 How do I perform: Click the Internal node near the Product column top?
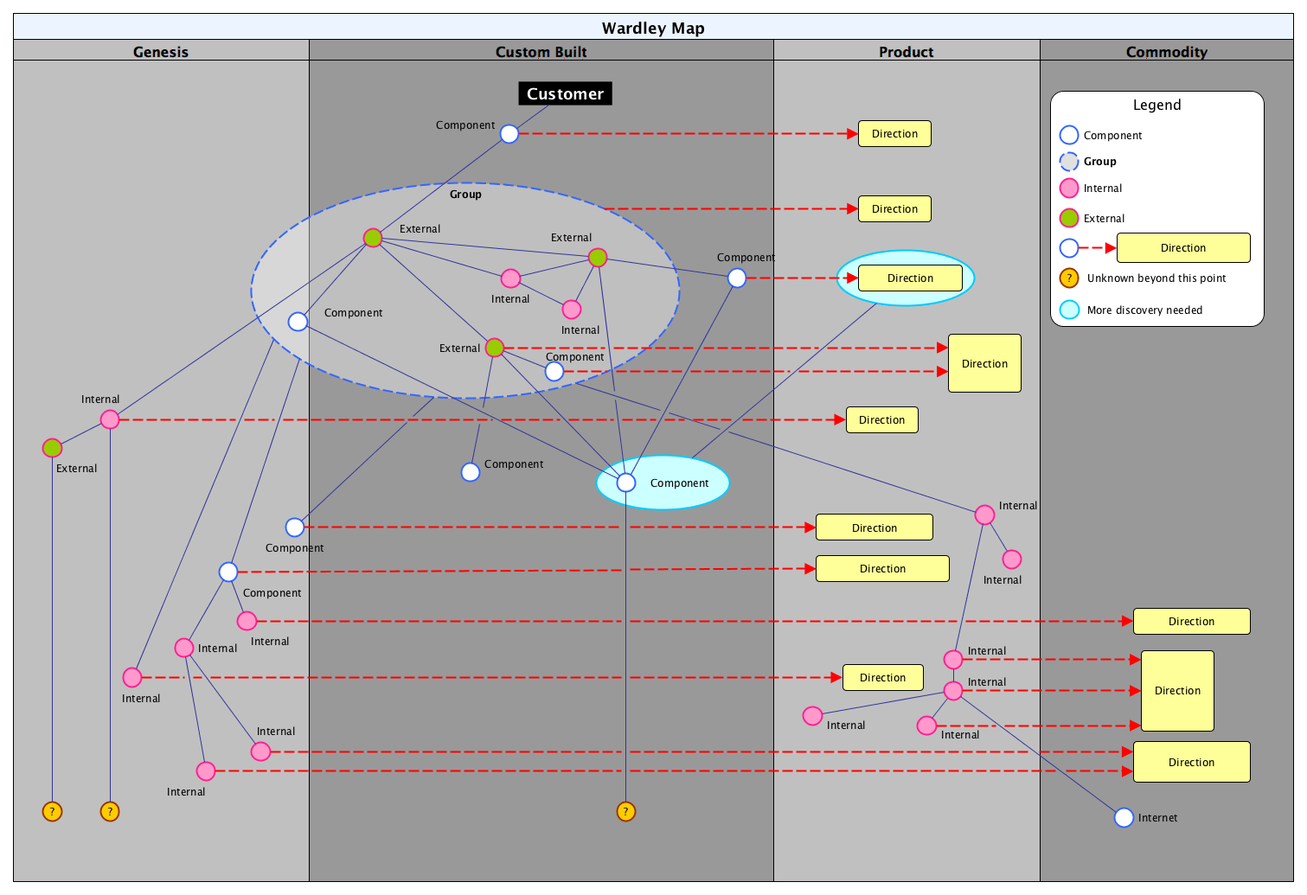click(985, 514)
